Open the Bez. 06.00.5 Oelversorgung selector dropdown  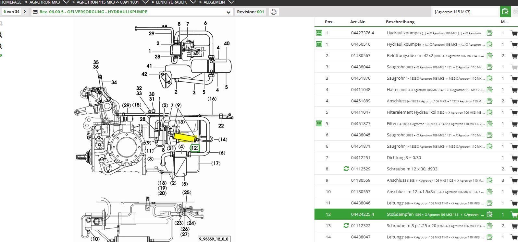click(229, 12)
